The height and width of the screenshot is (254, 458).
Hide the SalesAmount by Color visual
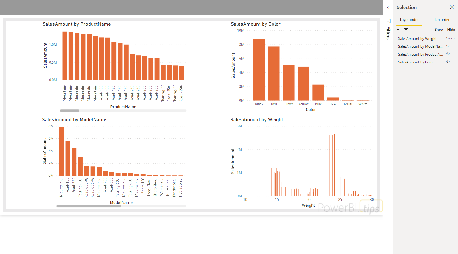coord(447,62)
